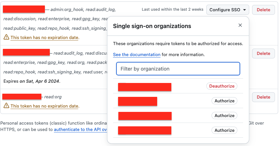The height and width of the screenshot is (146, 279).
Task: Delete the token expiring Apr 6 2024
Action: click(263, 53)
